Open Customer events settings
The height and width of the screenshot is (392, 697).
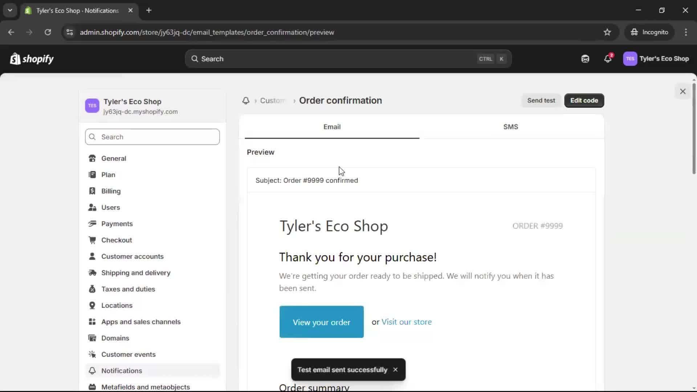tap(128, 354)
